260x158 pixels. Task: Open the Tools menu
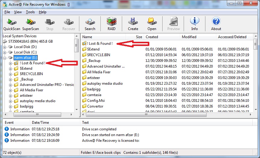pos(30,12)
